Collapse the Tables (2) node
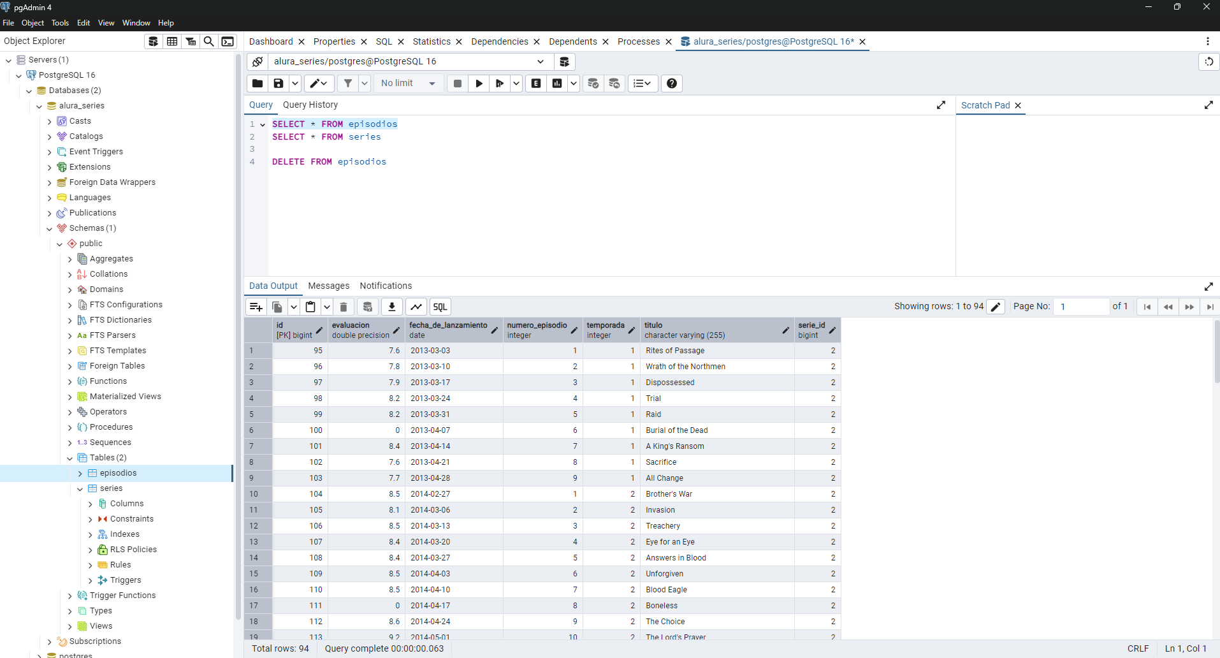Screen dimensions: 1220x658 (70, 458)
